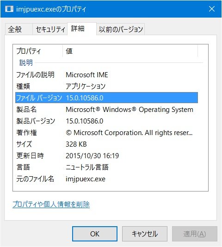Select the 説明 group heading
This screenshot has height=247, width=222.
pyautogui.click(x=26, y=63)
